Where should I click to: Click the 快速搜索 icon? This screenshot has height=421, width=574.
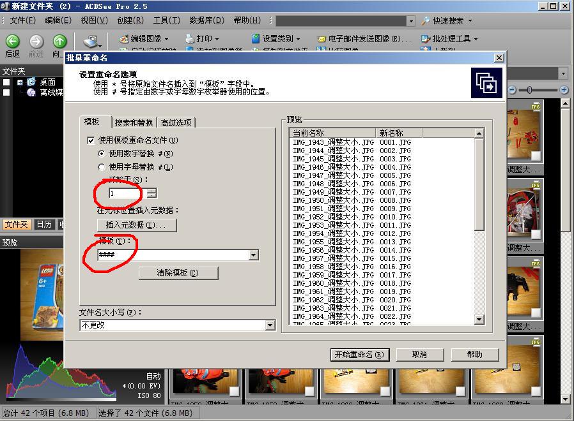426,20
